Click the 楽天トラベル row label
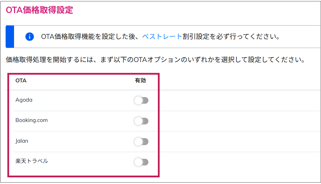This screenshot has height=184, width=321. (32, 161)
